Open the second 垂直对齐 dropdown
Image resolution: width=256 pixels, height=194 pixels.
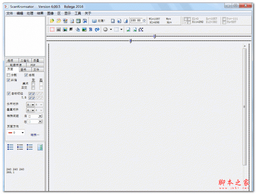click(x=39, y=110)
